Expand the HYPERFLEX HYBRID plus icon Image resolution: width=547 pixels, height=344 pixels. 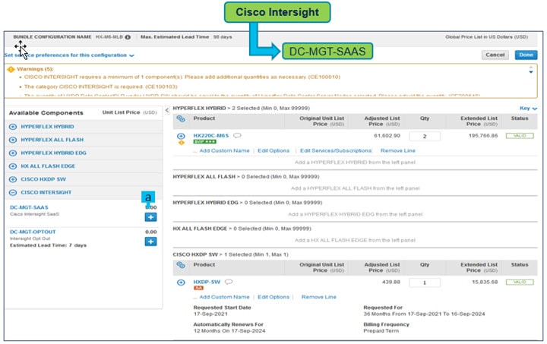tap(13, 127)
